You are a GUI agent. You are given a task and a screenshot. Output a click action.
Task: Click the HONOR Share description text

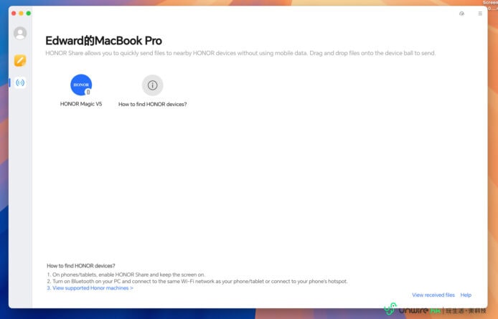click(240, 54)
